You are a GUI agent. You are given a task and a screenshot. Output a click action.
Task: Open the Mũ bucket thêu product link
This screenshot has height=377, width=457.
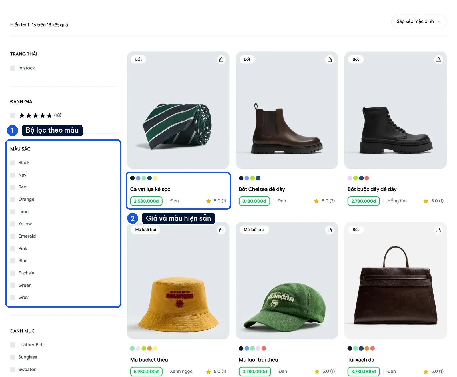pyautogui.click(x=149, y=360)
